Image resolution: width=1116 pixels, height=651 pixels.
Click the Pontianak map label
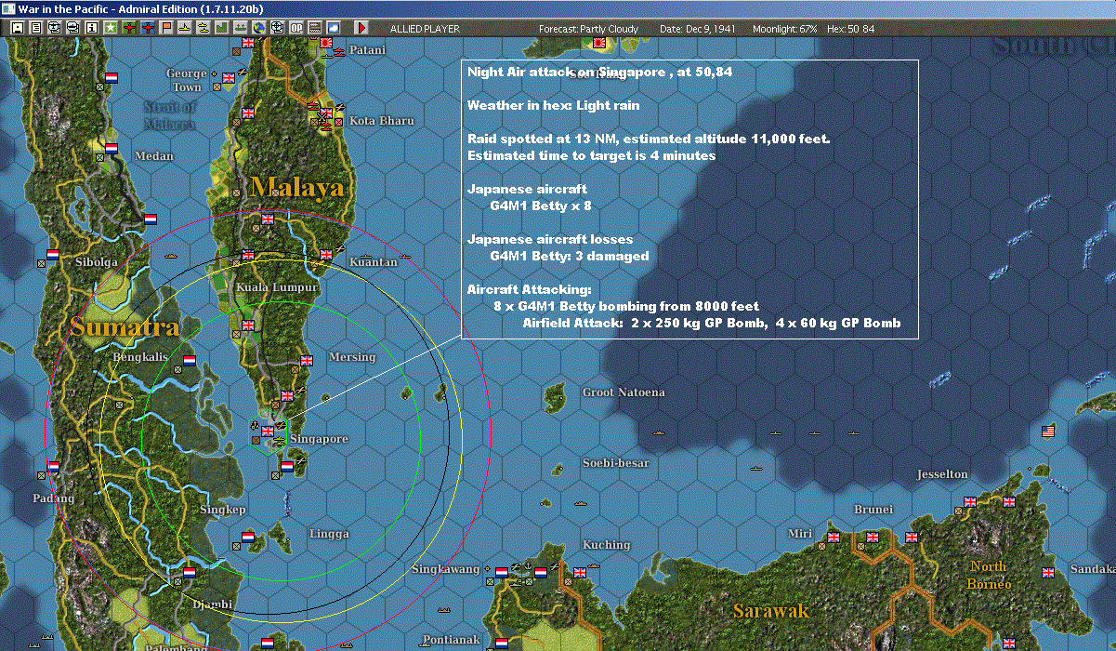coord(452,640)
